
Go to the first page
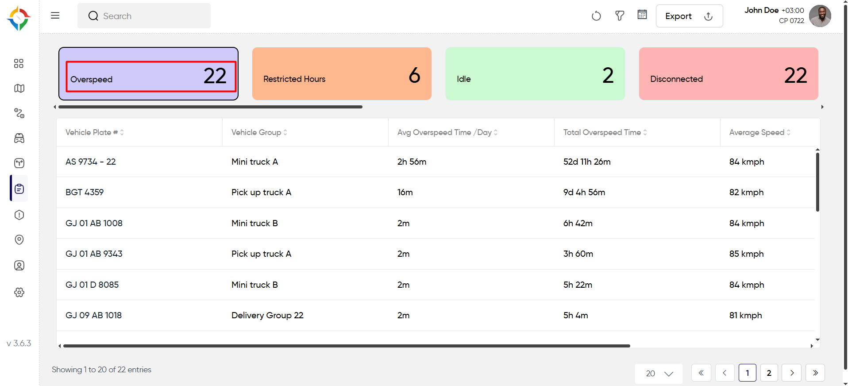tap(701, 373)
